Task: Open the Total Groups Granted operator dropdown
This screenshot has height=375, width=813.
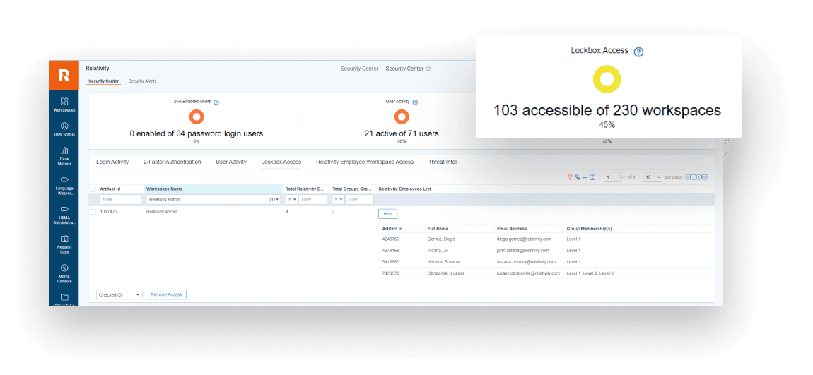Action: tap(338, 199)
